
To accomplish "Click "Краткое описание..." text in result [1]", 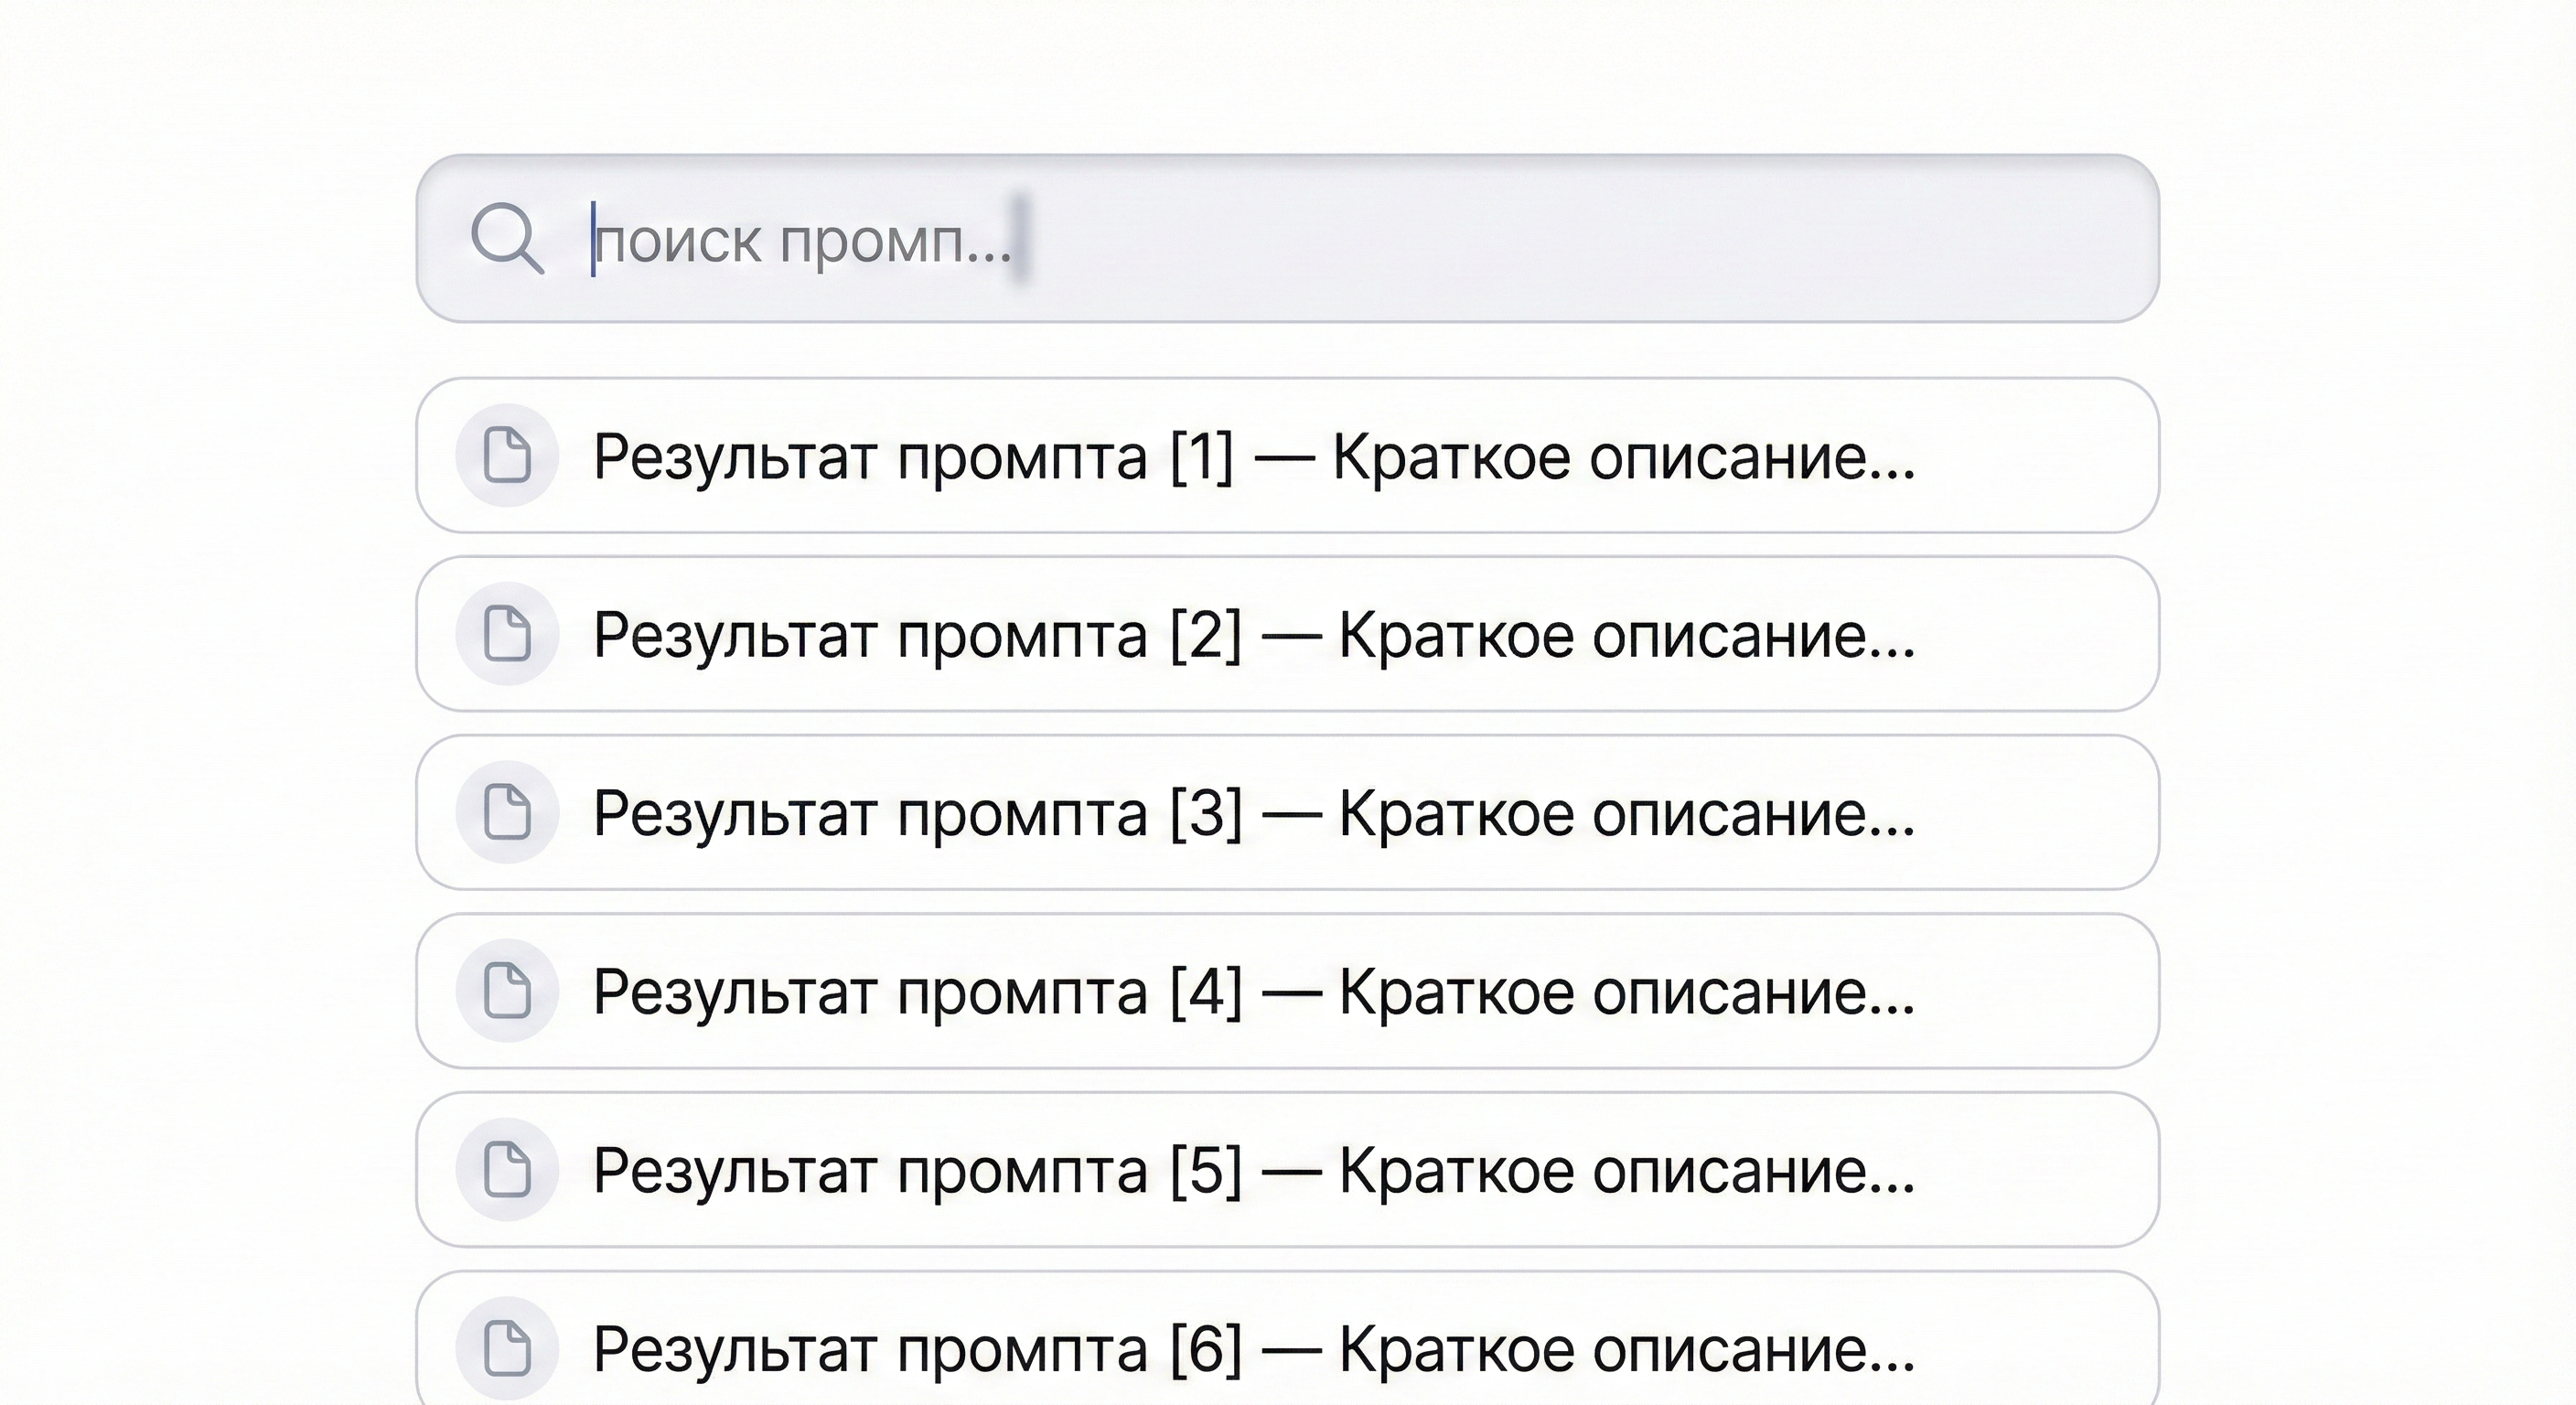I will (1624, 457).
